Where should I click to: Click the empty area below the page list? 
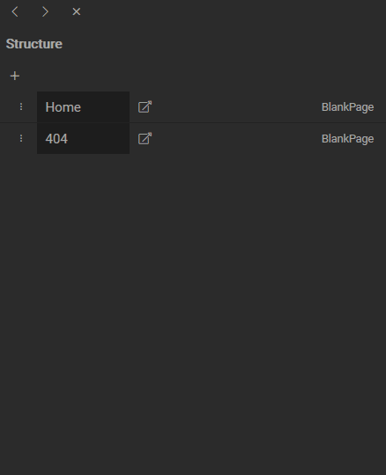[193, 312]
